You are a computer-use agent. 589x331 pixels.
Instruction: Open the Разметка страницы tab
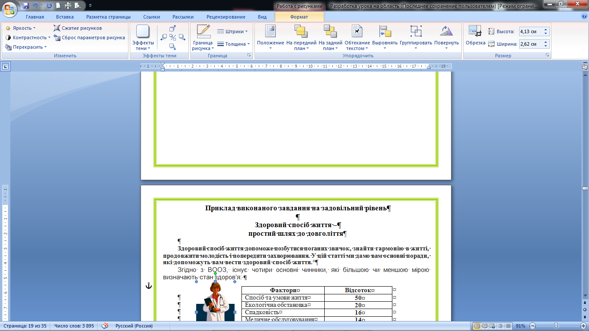[108, 17]
